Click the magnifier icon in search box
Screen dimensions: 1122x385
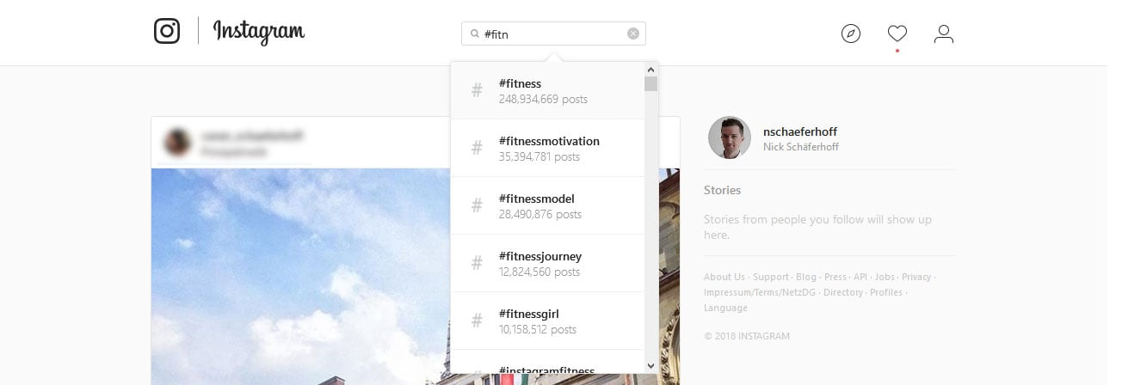[x=474, y=34]
